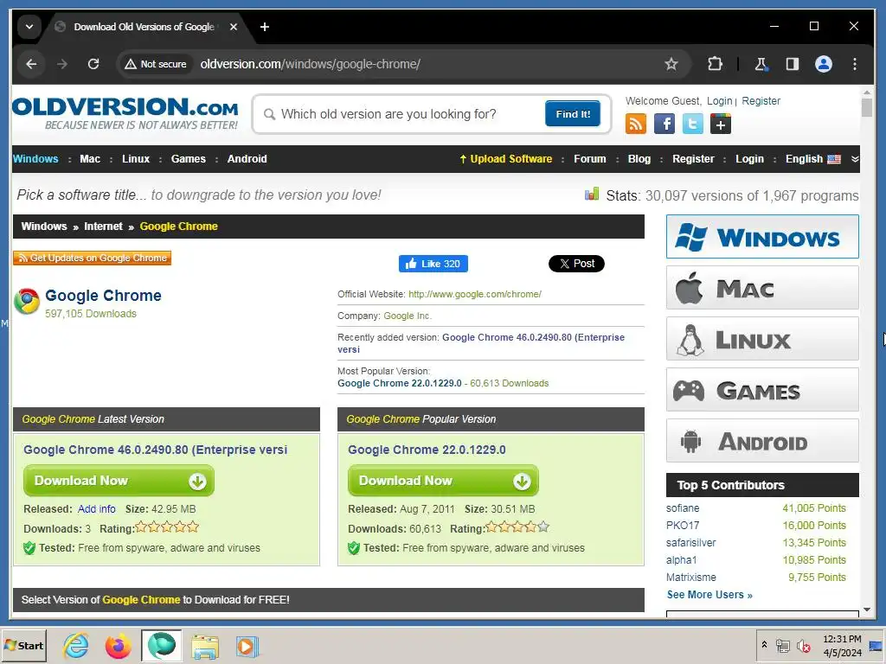Click Add info release date link
This screenshot has width=886, height=664.
97,508
